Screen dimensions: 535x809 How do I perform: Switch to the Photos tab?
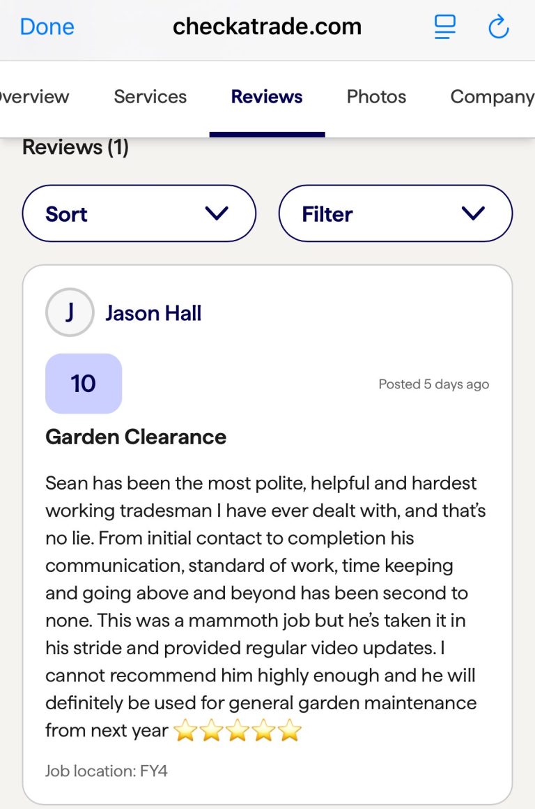click(x=376, y=97)
